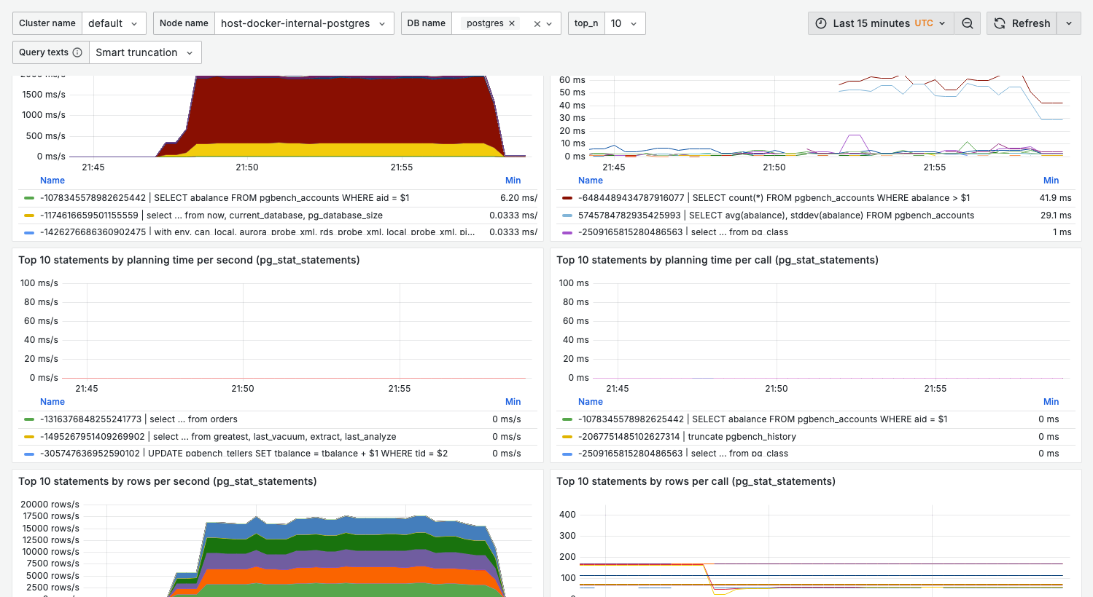Viewport: 1093px width, 597px height.
Task: Expand the Cluster name dropdown set to default
Action: (114, 23)
